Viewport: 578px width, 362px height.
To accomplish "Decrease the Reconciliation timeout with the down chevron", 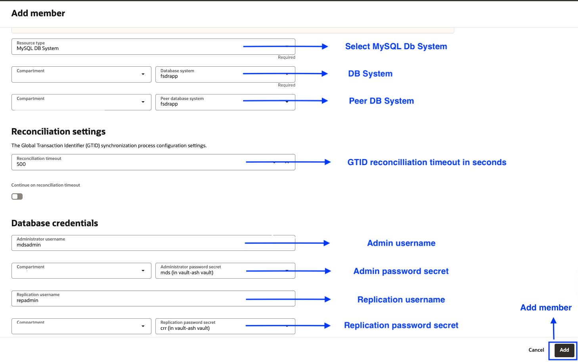I will 274,162.
